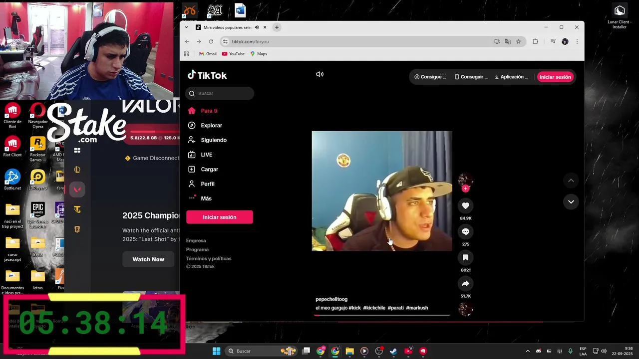Mute the TikTok video with speaker icon
The image size is (639, 359).
[319, 74]
